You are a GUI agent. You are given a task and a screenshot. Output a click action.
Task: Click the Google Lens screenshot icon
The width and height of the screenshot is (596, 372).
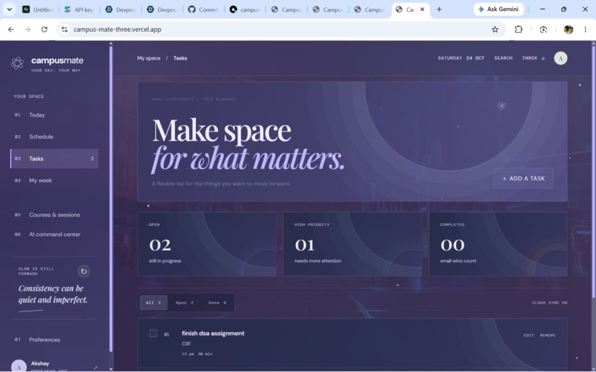(x=543, y=30)
